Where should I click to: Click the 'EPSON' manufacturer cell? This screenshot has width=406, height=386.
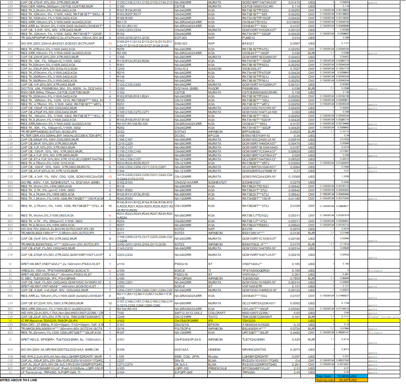[x=224, y=324]
